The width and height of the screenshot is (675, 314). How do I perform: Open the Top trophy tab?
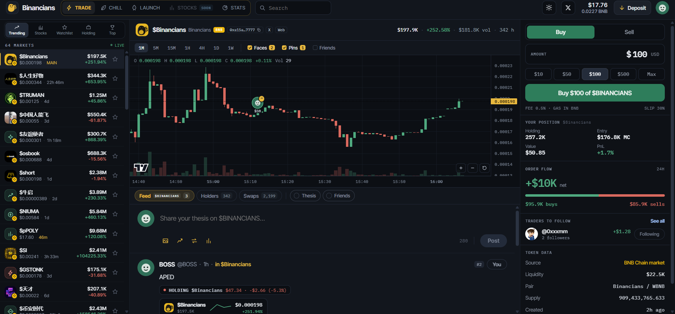(112, 30)
